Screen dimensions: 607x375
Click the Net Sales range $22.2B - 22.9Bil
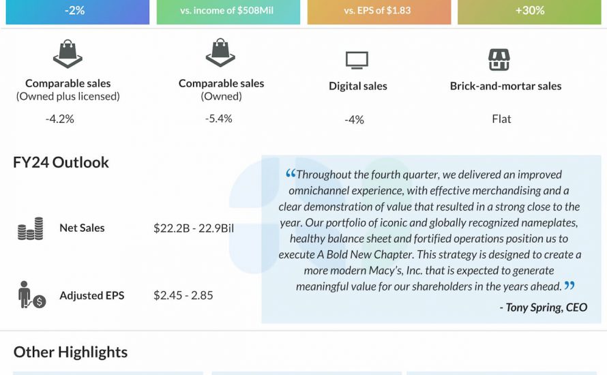pyautogui.click(x=194, y=228)
